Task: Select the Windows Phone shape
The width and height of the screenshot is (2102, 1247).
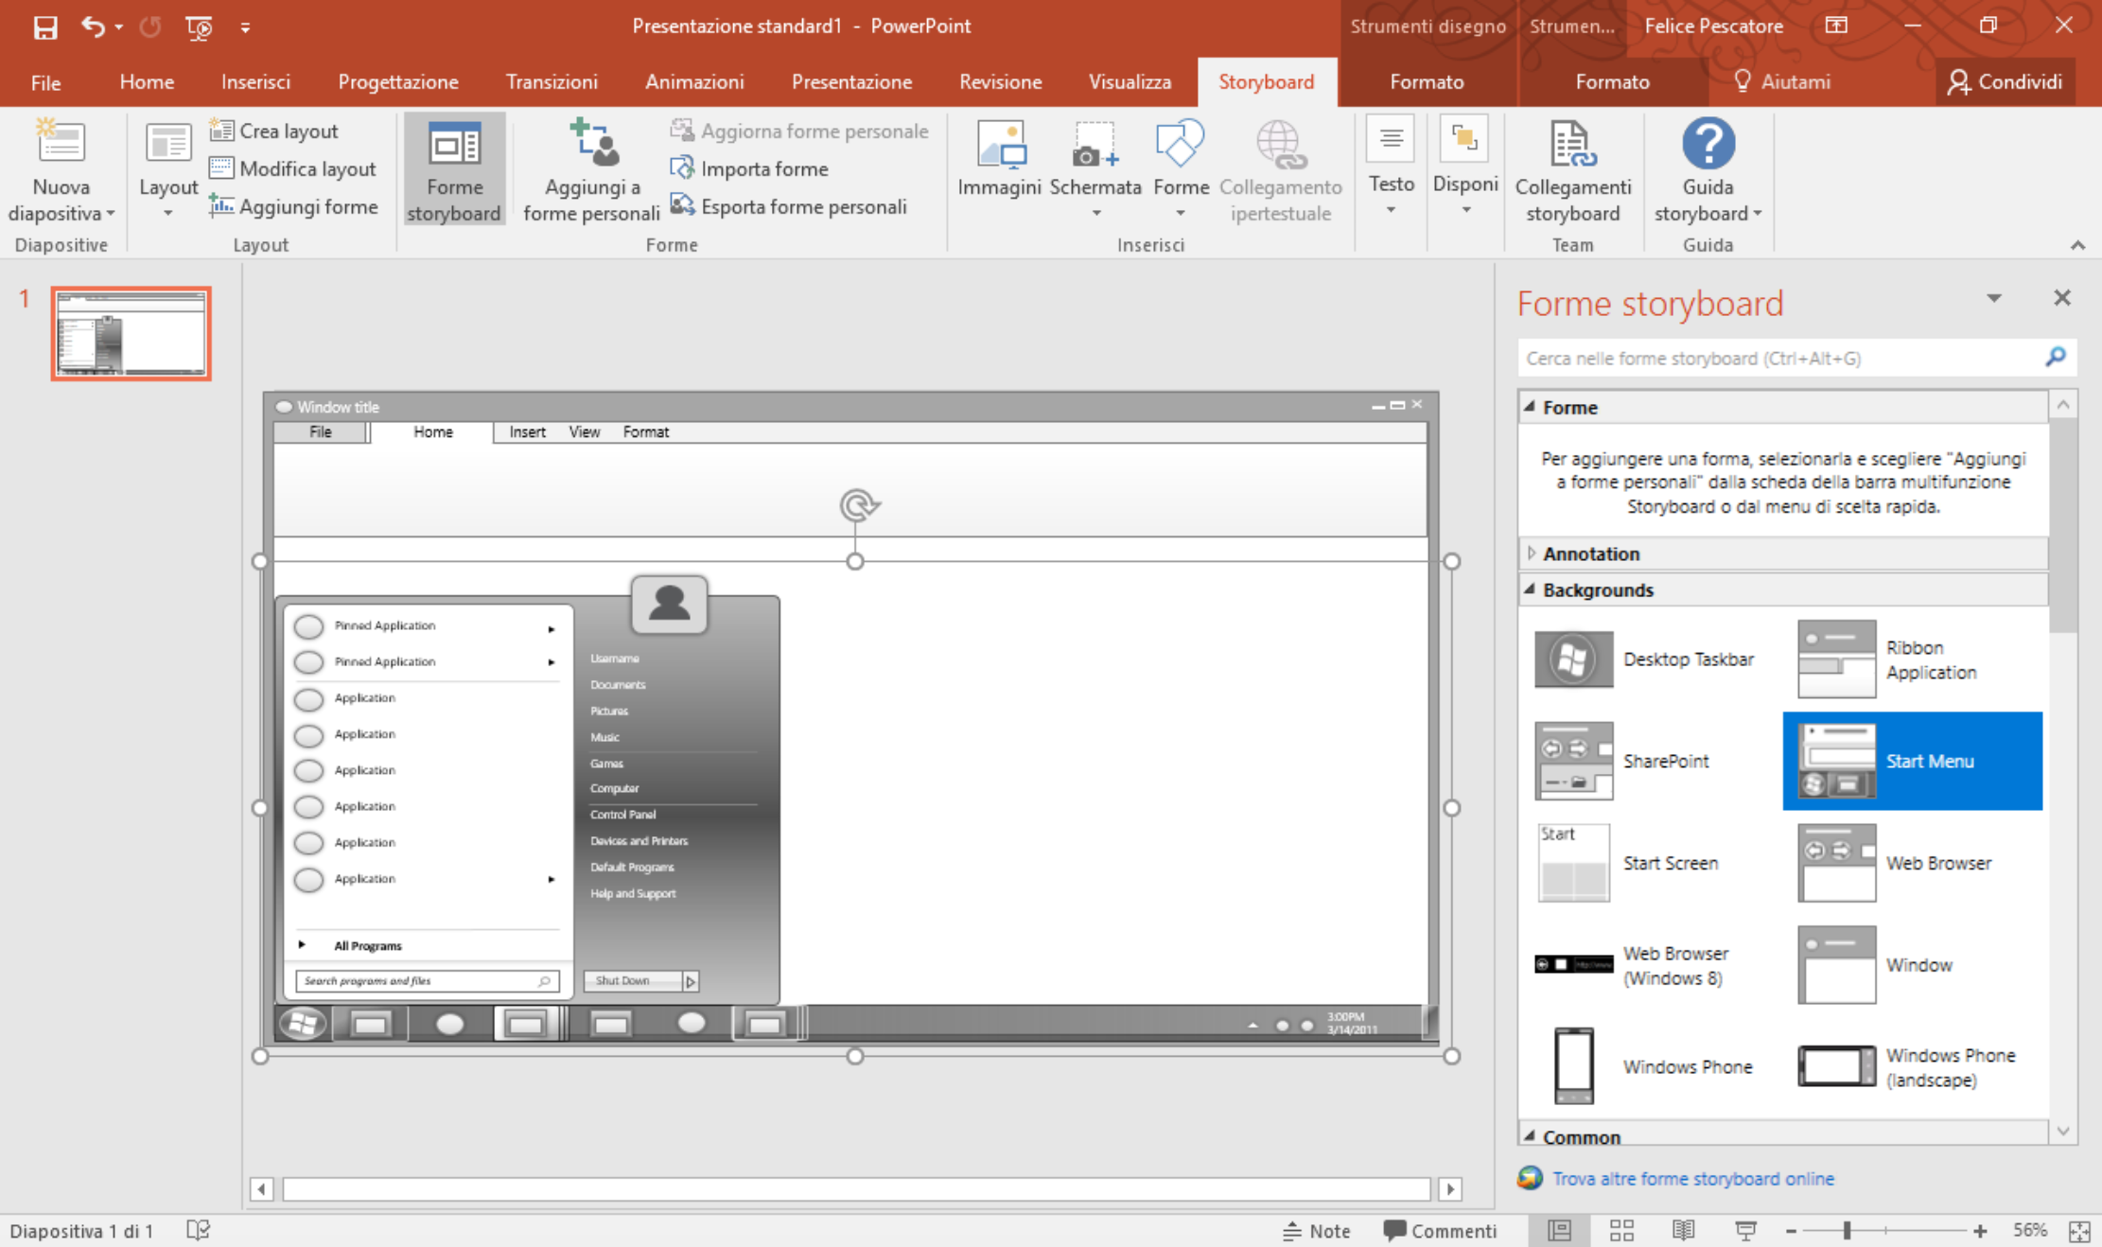Action: click(x=1651, y=1066)
